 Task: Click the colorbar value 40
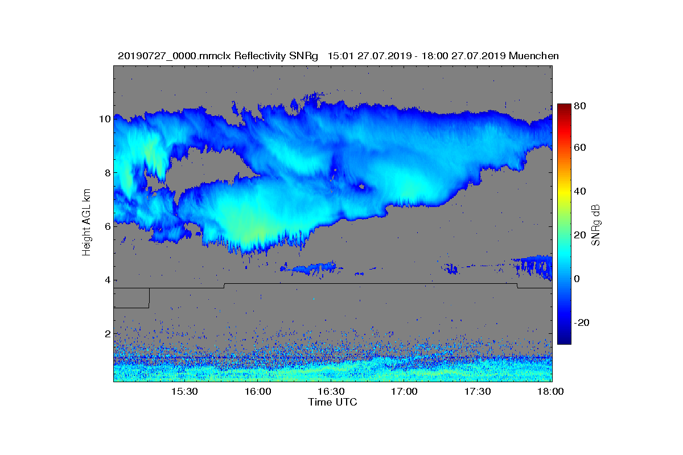581,191
